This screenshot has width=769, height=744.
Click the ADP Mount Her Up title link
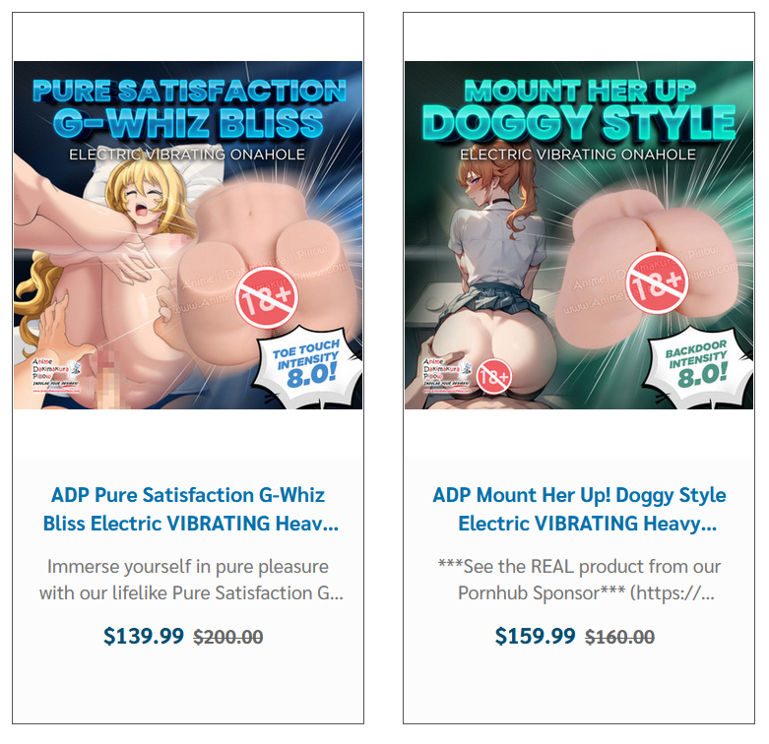tap(580, 509)
